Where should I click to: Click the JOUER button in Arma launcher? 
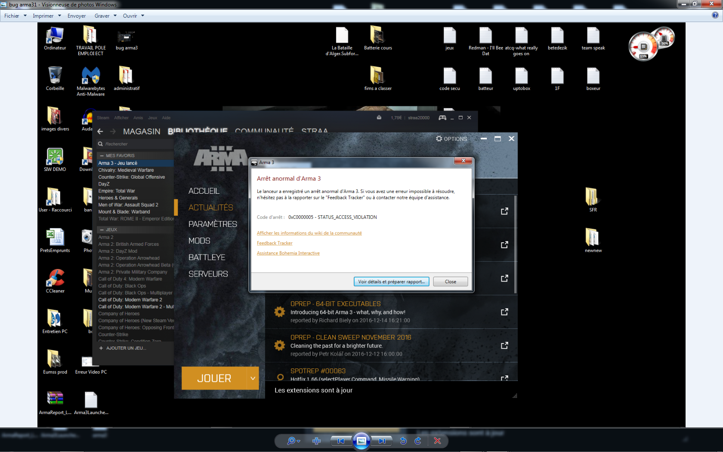click(x=214, y=378)
